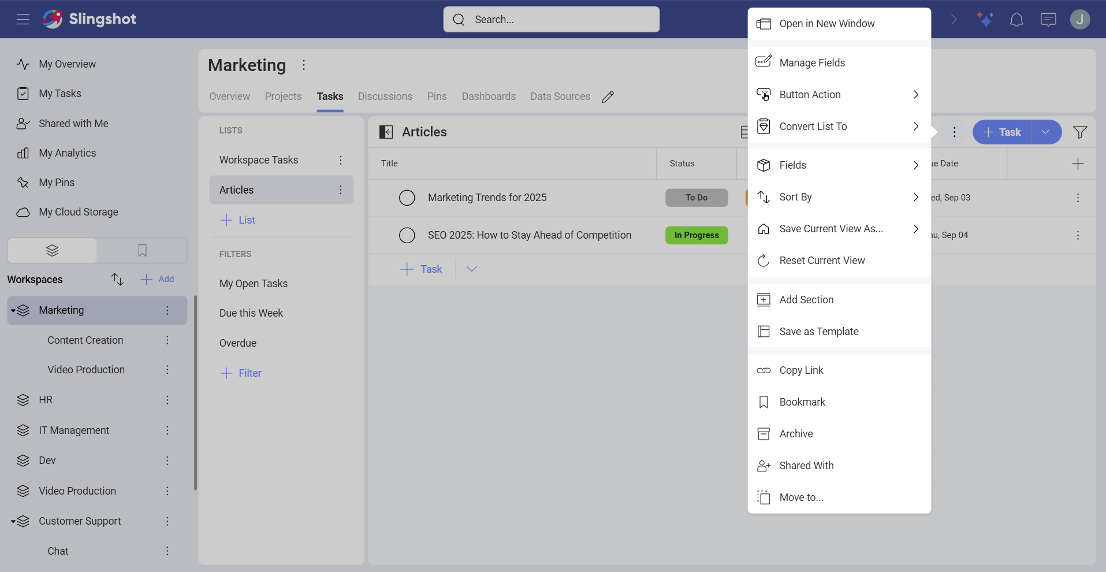This screenshot has width=1106, height=572.
Task: Switch to the Discussions tab
Action: [x=385, y=96]
